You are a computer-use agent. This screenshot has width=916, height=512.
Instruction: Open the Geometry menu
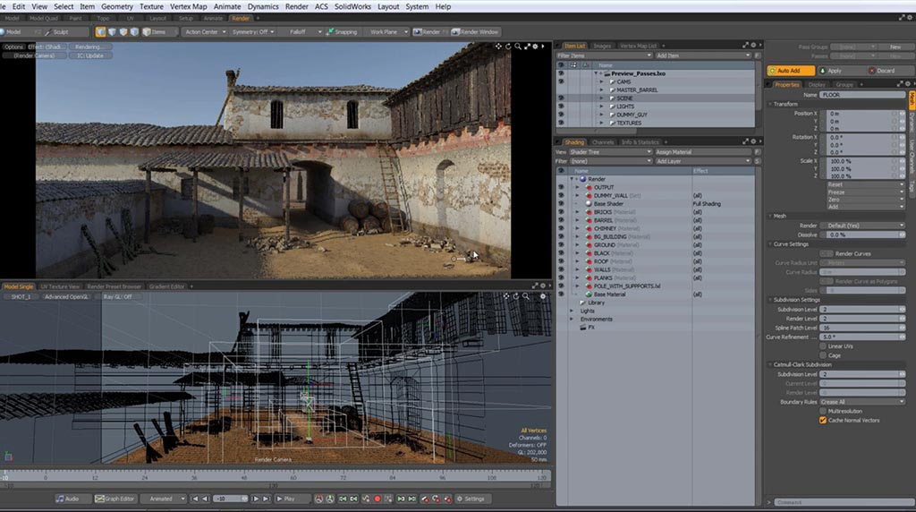(117, 6)
